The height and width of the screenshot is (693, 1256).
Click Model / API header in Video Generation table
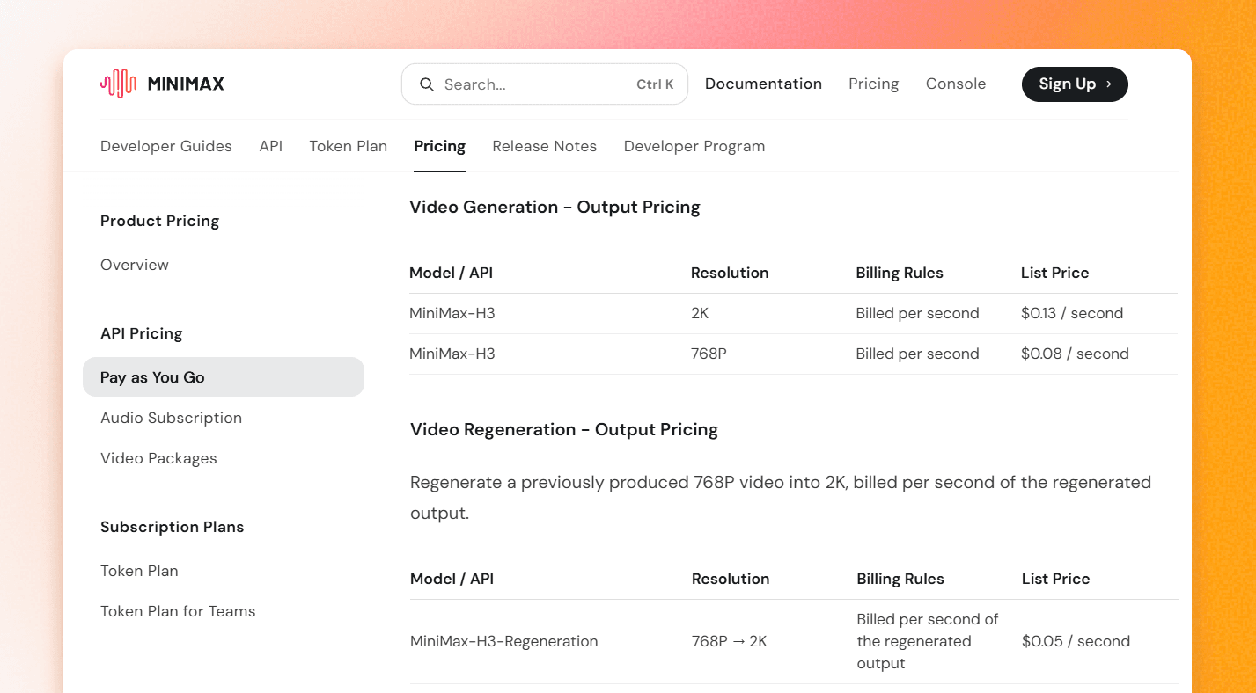click(x=451, y=273)
